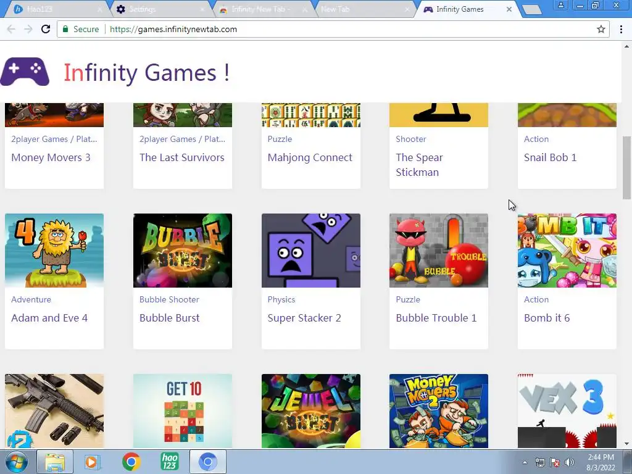Click the rifle gun game thumbnail
Viewport: 632px width, 474px height.
pyautogui.click(x=54, y=410)
